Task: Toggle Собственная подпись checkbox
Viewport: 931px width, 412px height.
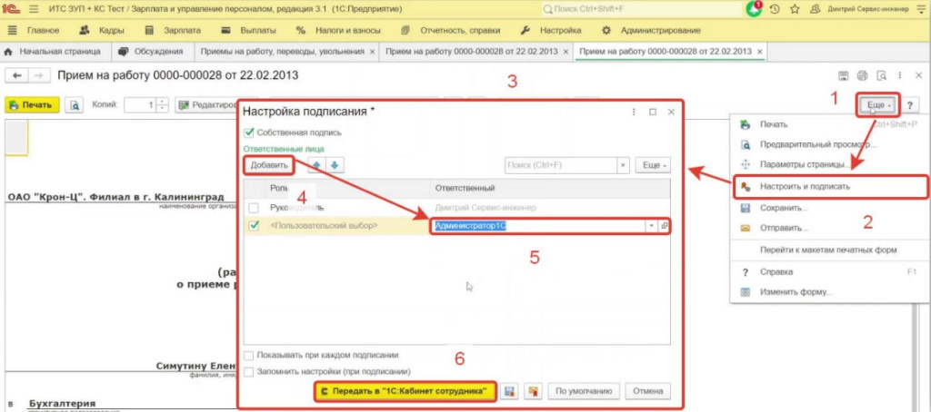Action: [x=249, y=132]
